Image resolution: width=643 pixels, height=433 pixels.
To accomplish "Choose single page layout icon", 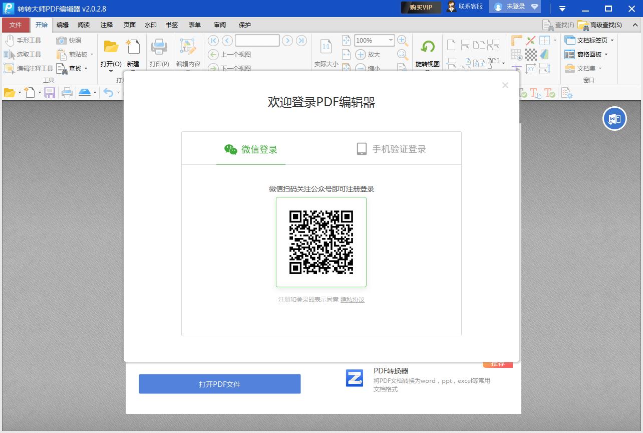I will pos(451,45).
